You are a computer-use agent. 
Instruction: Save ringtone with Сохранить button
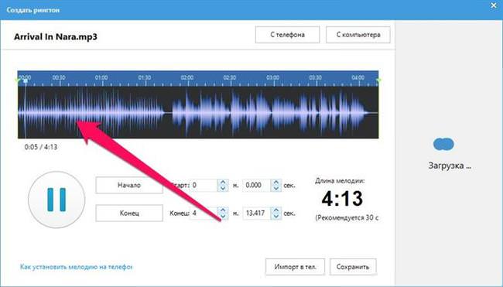(353, 267)
